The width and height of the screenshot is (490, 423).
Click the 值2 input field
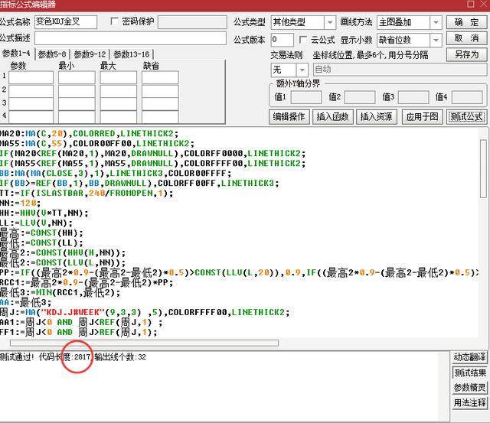[x=360, y=97]
